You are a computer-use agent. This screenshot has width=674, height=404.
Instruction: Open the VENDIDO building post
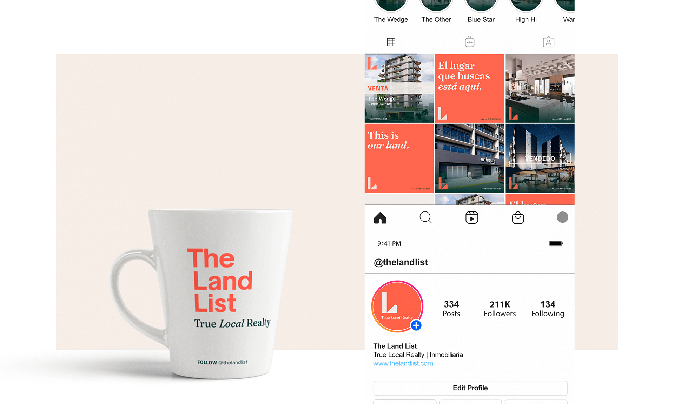click(540, 158)
